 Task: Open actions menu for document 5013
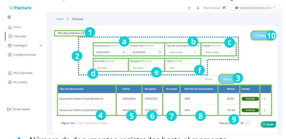click(x=265, y=99)
